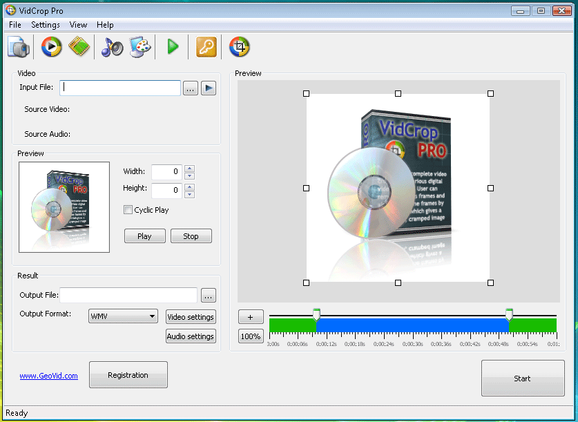Screen dimensions: 578x422
Task: Click the VidCrop Pro title bar icon
Action: point(10,10)
